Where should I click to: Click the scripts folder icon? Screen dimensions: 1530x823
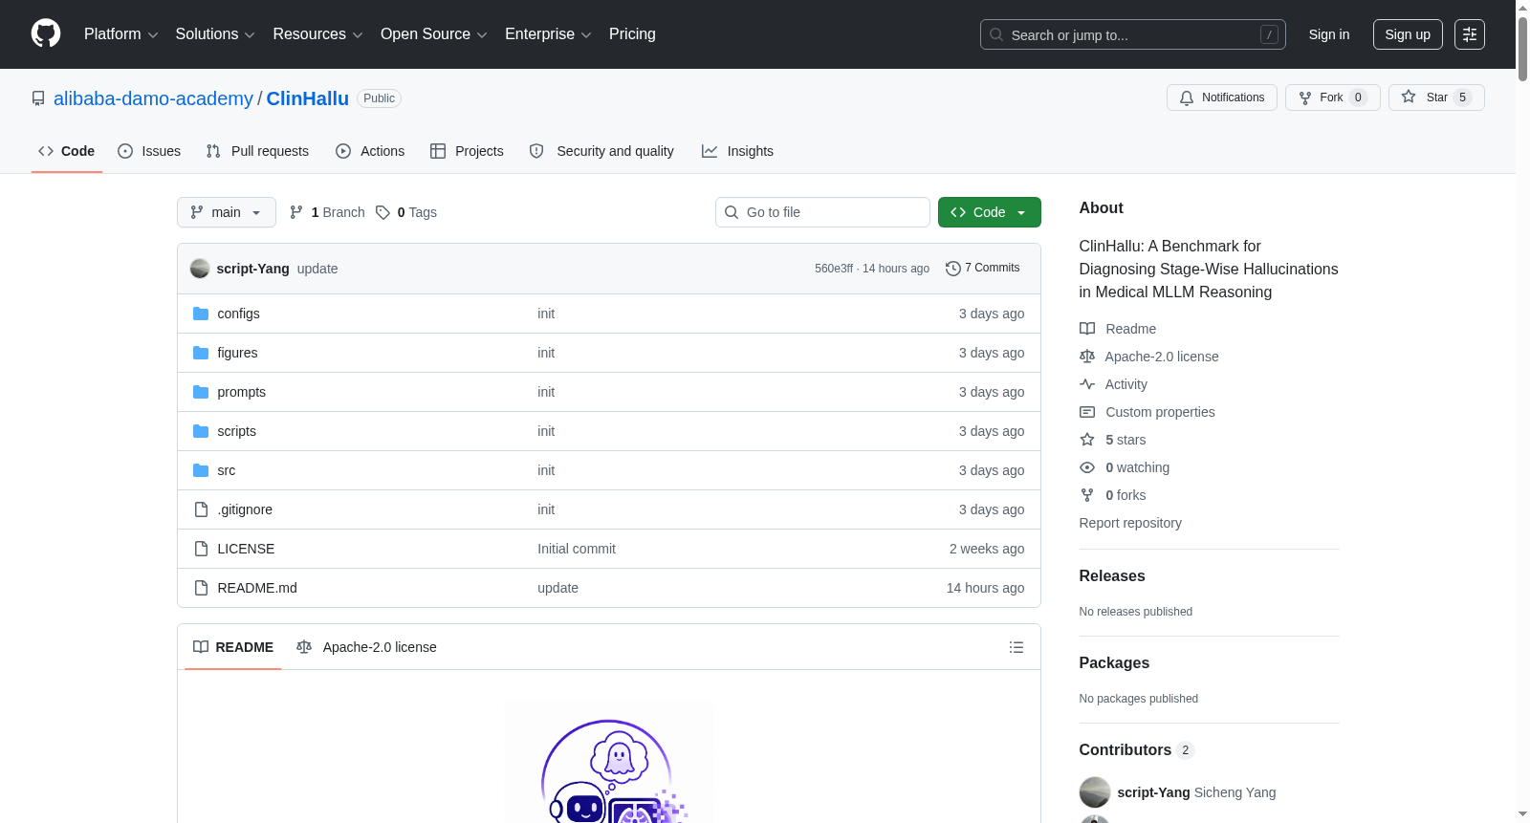tap(201, 431)
